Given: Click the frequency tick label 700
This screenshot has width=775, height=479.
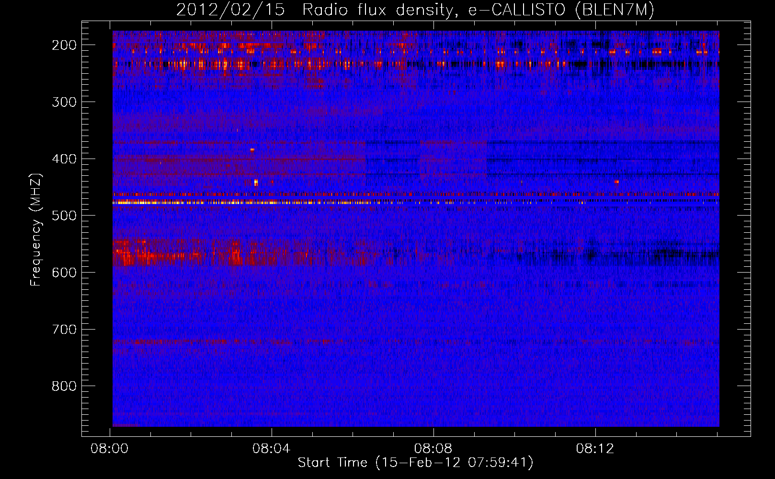Looking at the screenshot, I should [64, 330].
